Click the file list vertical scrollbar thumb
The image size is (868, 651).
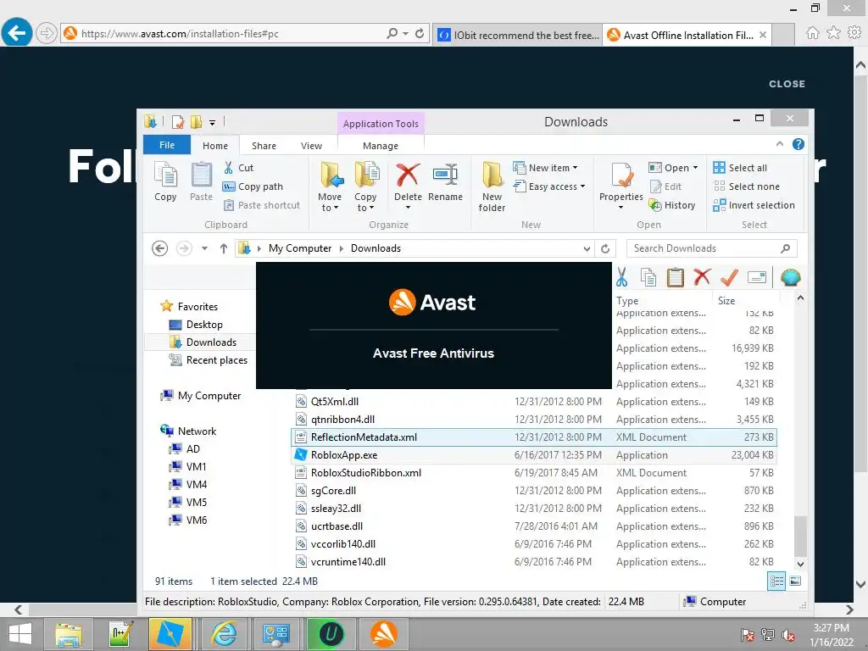[x=800, y=536]
